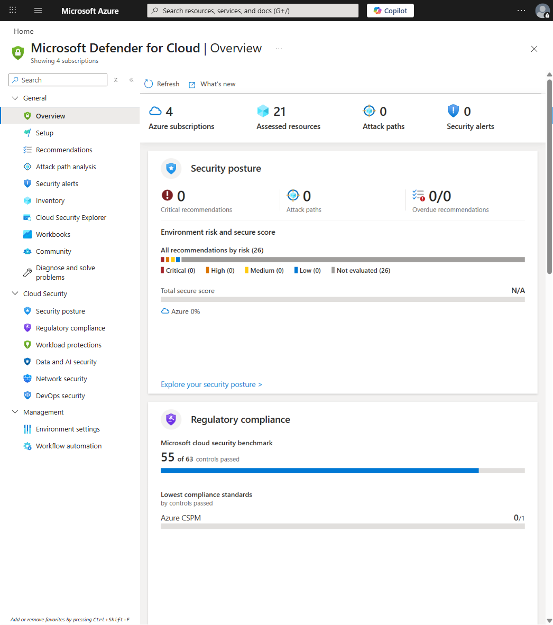Click the Workload protections shield icon

[27, 344]
